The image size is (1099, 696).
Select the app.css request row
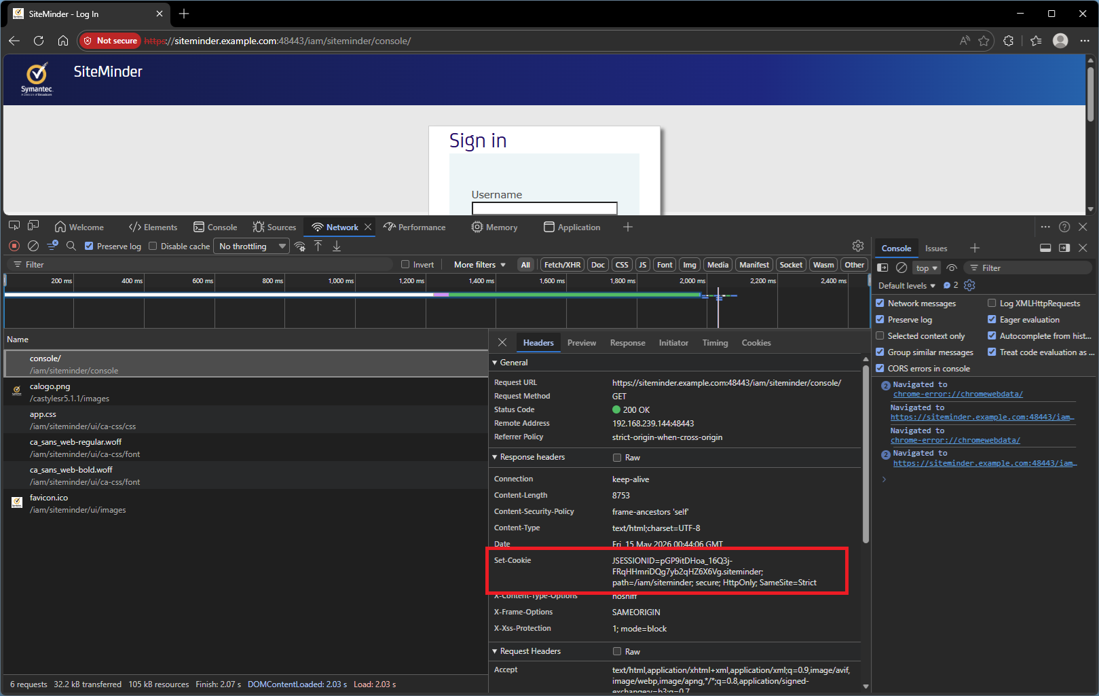pyautogui.click(x=246, y=420)
